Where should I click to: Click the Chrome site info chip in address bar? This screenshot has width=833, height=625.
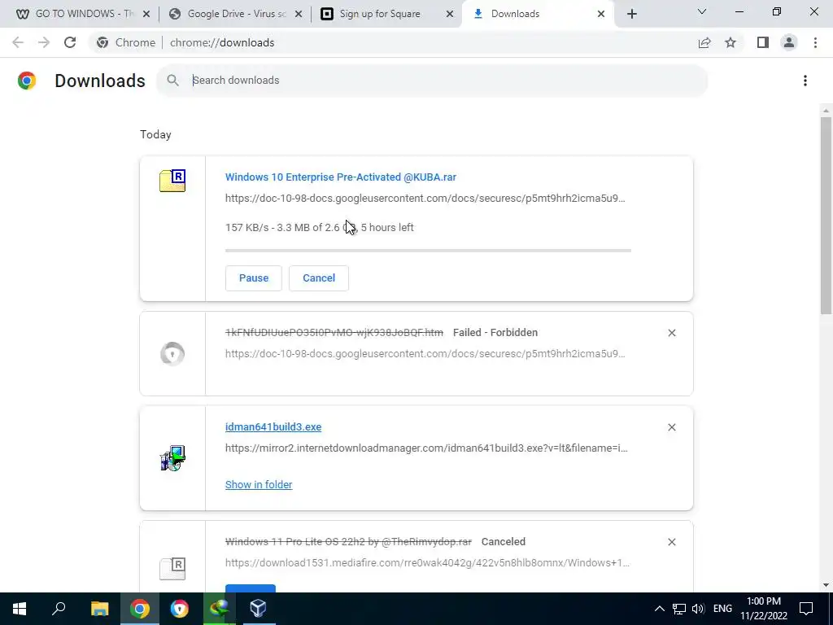point(125,42)
